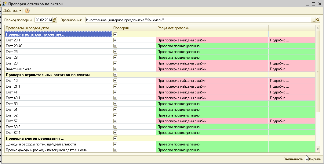The image size is (324, 164).
Task: Maximize the Проверка остатков по счетам window
Action: (x=313, y=4)
